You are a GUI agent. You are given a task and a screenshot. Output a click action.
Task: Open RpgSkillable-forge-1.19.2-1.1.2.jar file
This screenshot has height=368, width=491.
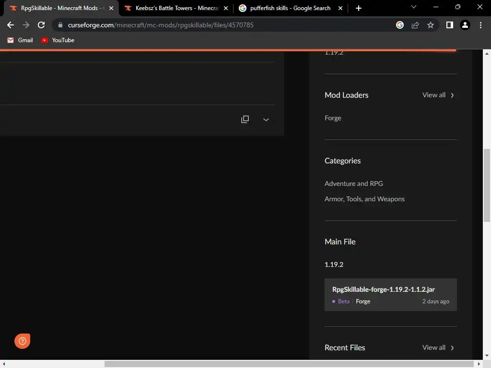tap(383, 289)
